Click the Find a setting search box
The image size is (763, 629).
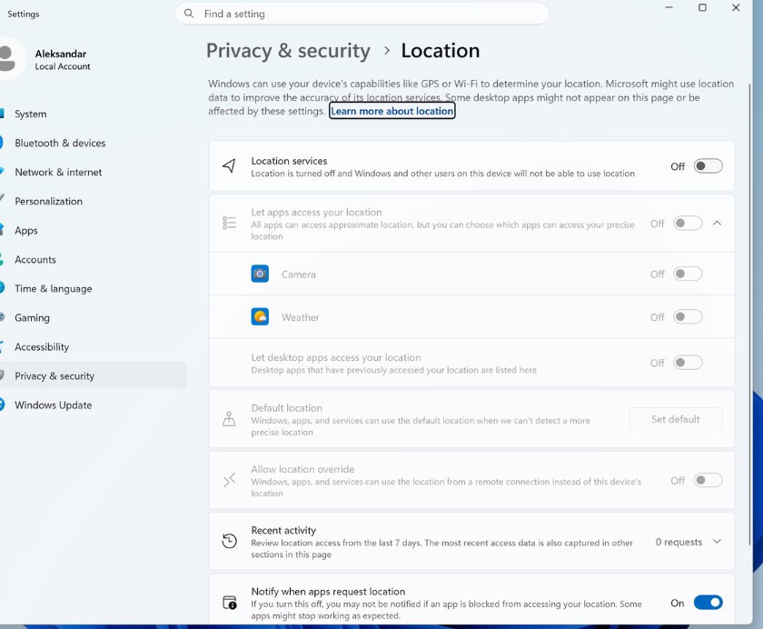click(x=362, y=14)
